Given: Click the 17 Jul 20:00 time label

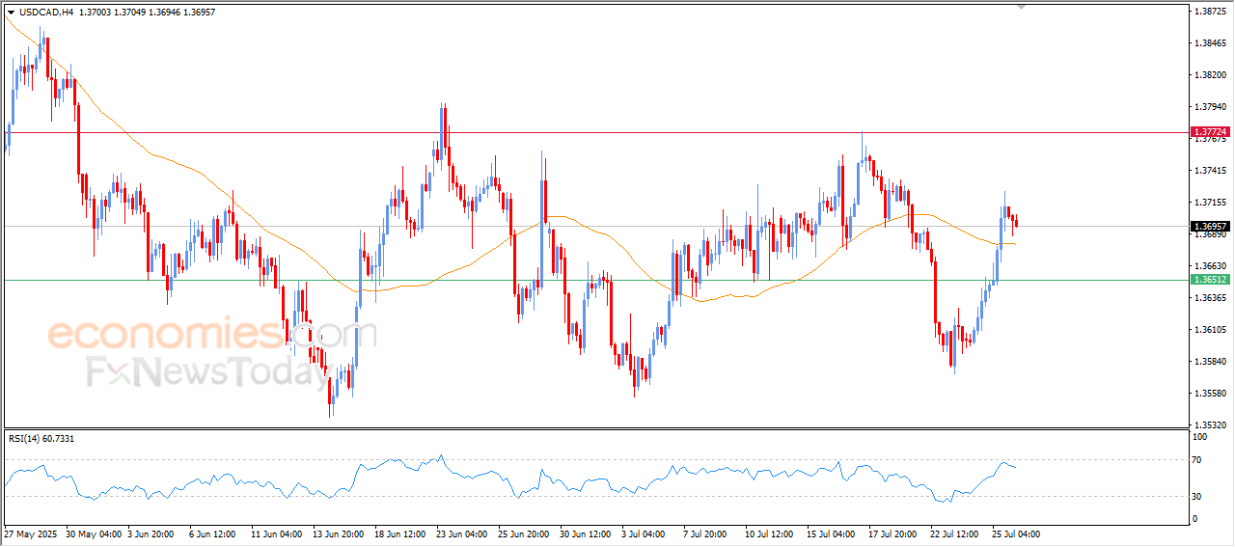Looking at the screenshot, I should coord(892,533).
